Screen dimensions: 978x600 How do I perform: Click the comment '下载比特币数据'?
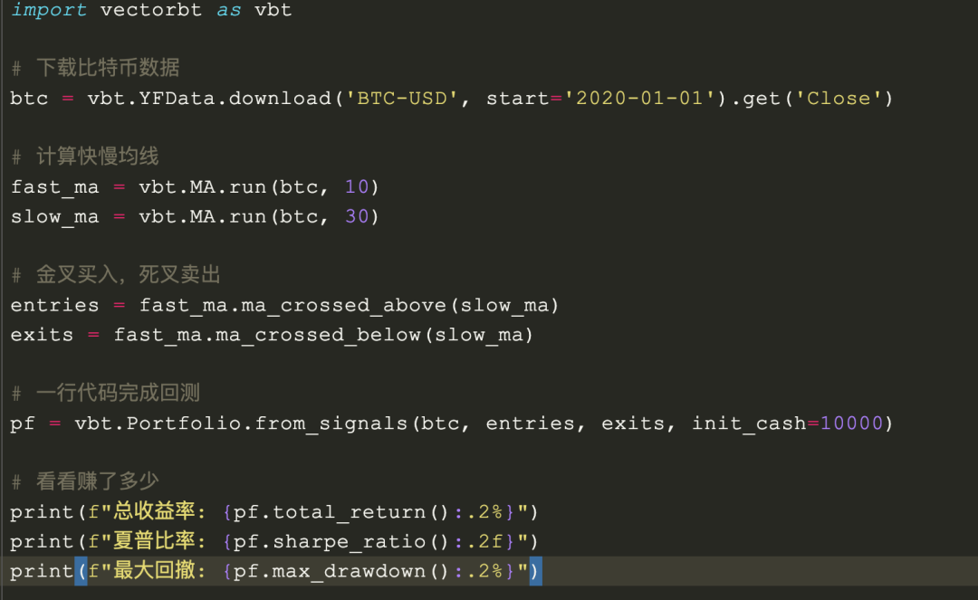pyautogui.click(x=108, y=67)
